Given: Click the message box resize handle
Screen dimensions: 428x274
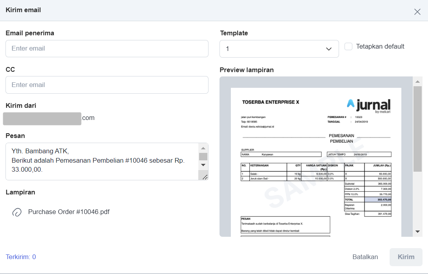Looking at the screenshot, I should [x=205, y=177].
